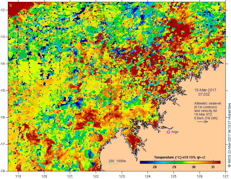
Task: Click the '07:20Z' time text
Action: click(204, 94)
